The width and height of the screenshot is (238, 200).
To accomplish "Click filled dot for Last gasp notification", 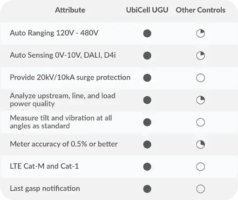I will pyautogui.click(x=147, y=189).
